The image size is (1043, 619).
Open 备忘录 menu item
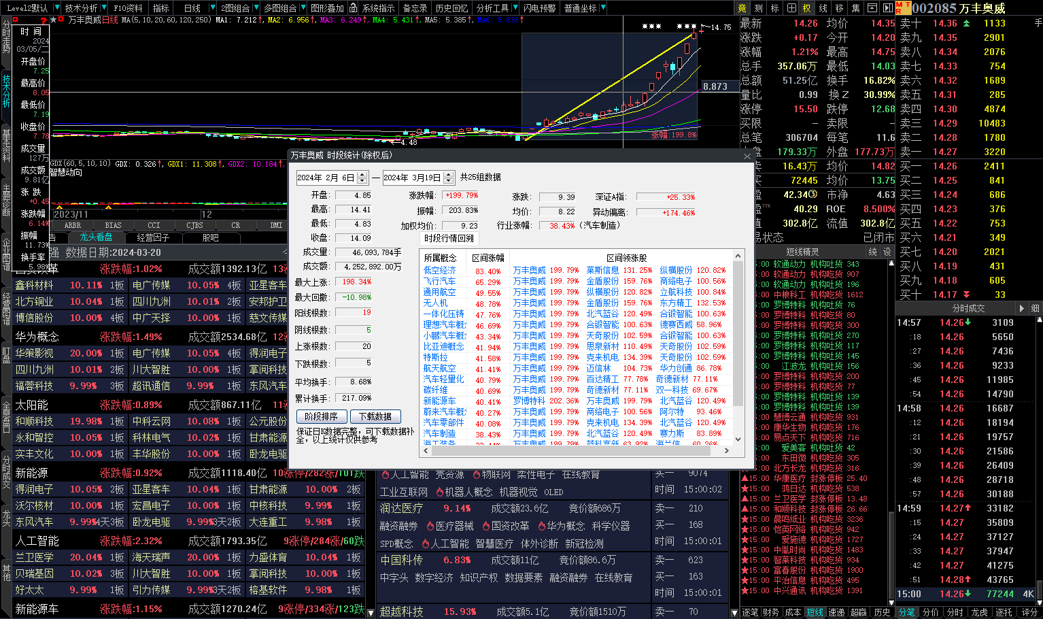tap(415, 8)
